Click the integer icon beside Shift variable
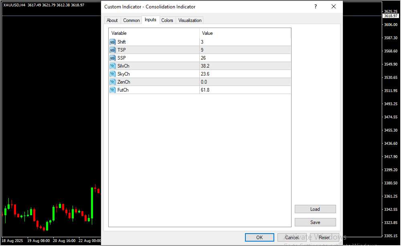401x246 pixels. (x=112, y=42)
